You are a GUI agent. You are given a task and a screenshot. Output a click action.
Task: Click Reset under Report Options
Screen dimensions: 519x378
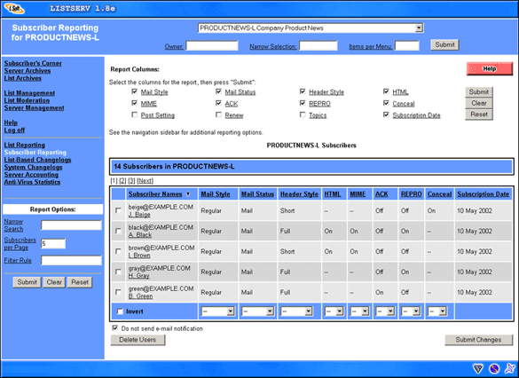(x=80, y=282)
